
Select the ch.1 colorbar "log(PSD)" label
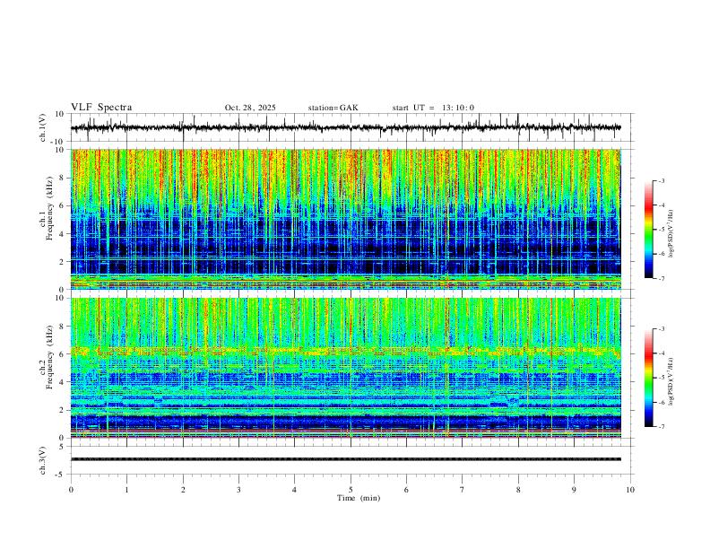[x=671, y=233]
